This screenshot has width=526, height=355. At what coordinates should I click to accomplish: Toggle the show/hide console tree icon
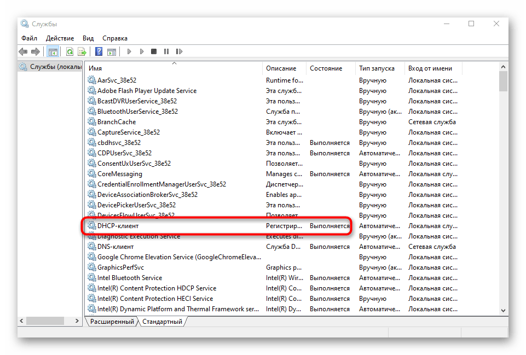pos(53,52)
